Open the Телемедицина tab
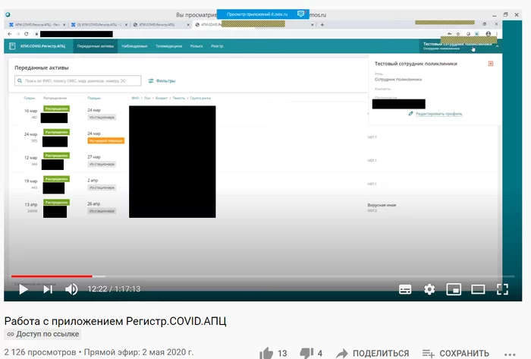 (x=168, y=46)
